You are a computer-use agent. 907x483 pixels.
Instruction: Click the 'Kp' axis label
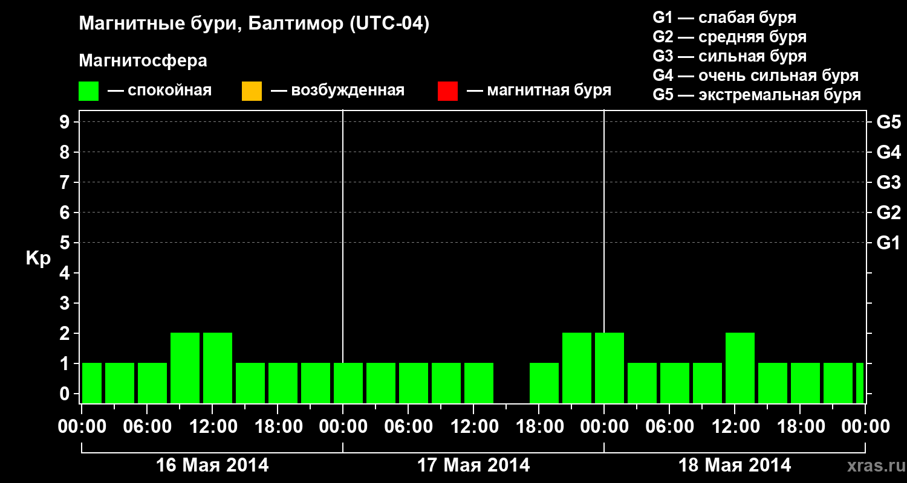[39, 258]
